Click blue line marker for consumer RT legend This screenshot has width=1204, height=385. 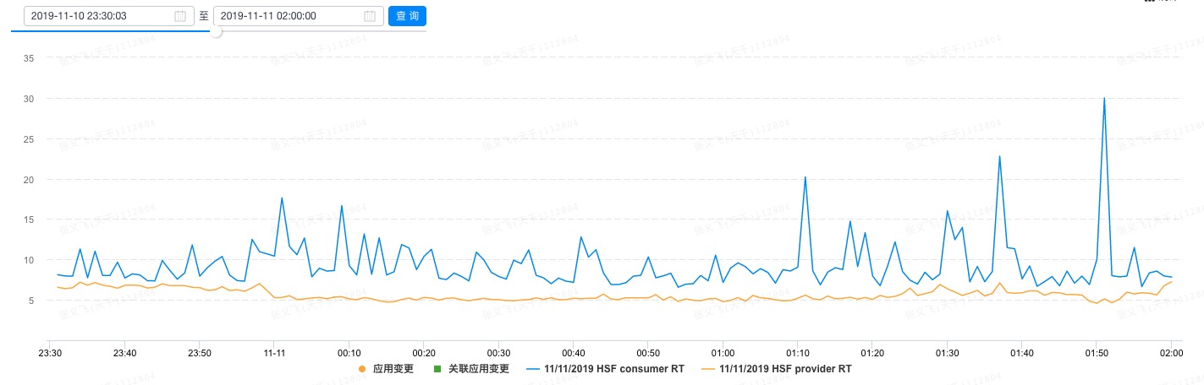533,369
